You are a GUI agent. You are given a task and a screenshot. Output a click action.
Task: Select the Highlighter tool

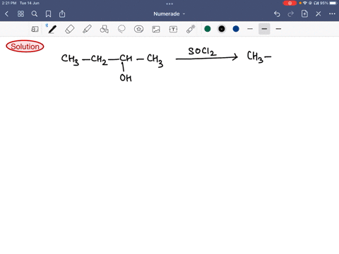point(87,29)
